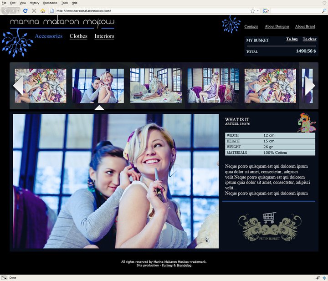Click the basket total 1490.56 $
The width and height of the screenshot is (328, 281).
tap(306, 51)
